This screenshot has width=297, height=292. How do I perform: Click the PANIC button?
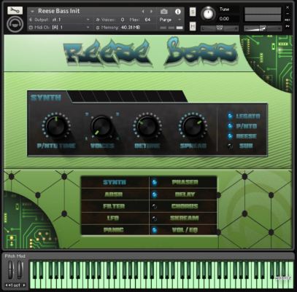coord(115,230)
